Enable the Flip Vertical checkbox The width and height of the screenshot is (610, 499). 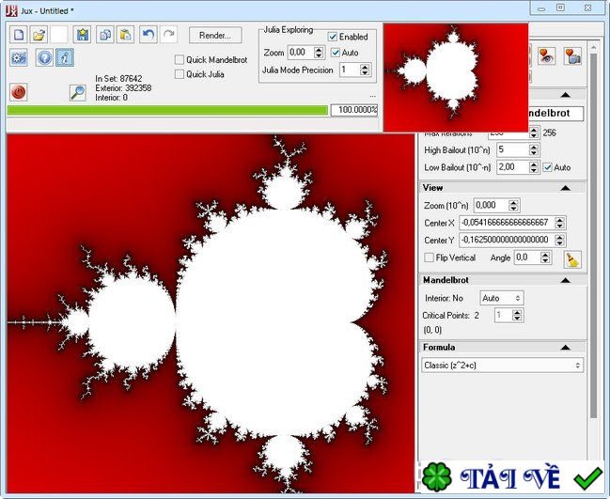click(430, 257)
